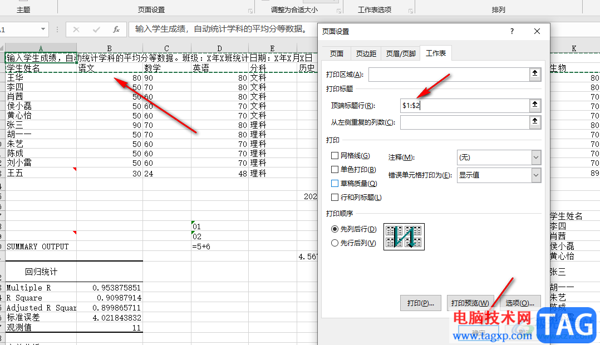Screen dimensions: 600x345
Task: Open the comments print dropdown
Action: pos(536,157)
